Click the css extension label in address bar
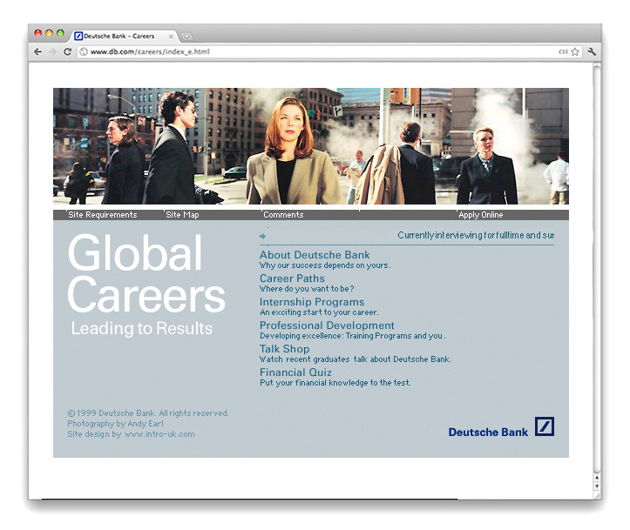 563,51
